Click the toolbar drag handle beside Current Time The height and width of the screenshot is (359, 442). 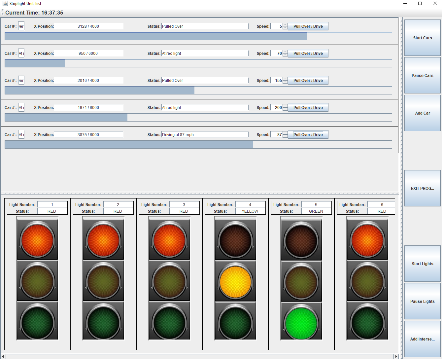[2, 13]
